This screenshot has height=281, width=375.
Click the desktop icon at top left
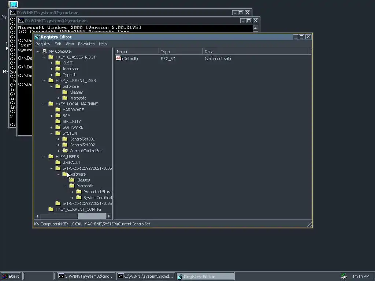[x=13, y=4]
